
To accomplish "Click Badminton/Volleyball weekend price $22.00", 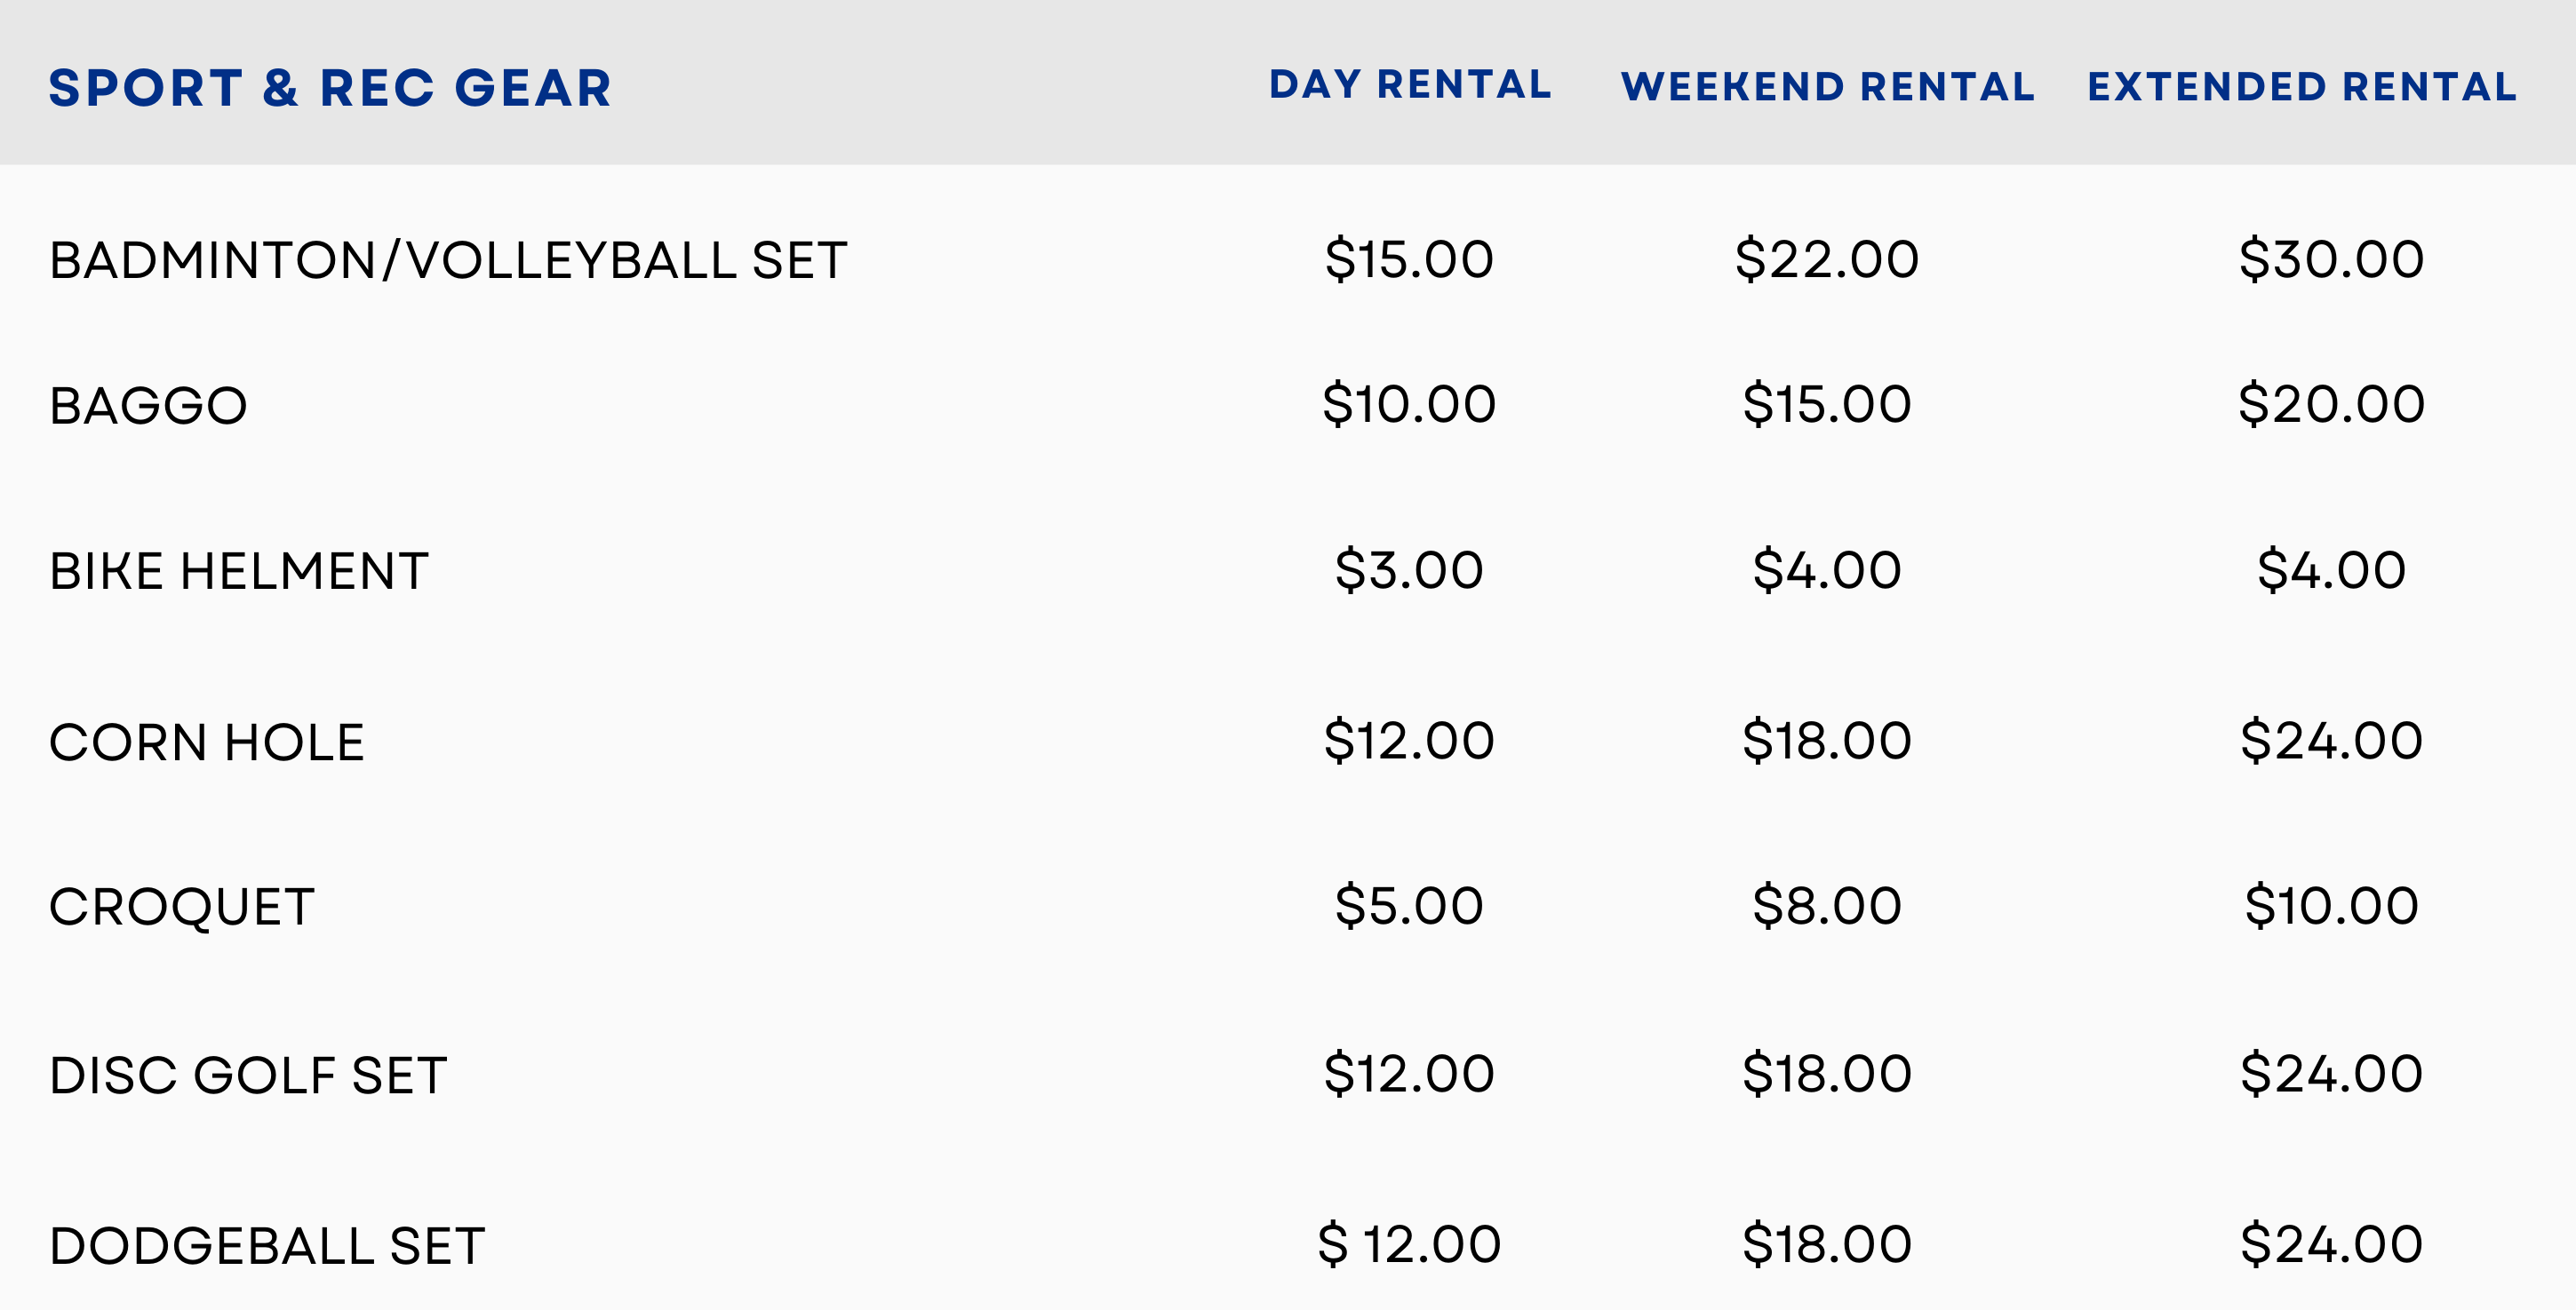I will click(1827, 260).
